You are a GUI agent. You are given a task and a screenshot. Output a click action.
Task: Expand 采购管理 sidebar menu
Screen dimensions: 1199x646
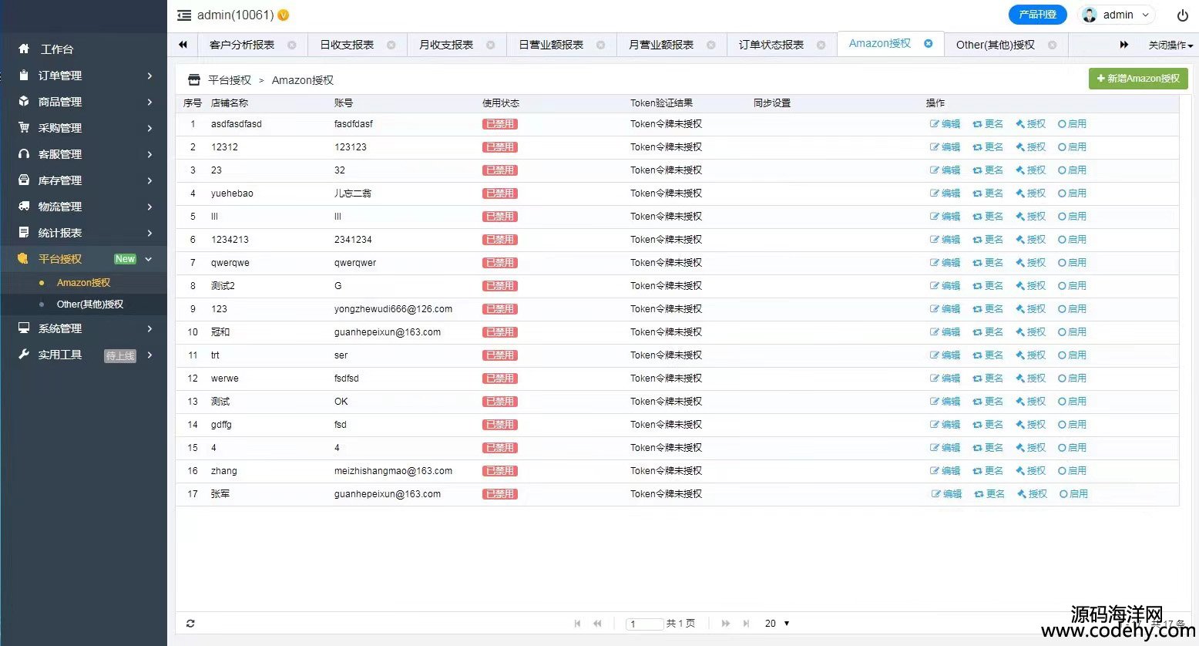click(83, 128)
